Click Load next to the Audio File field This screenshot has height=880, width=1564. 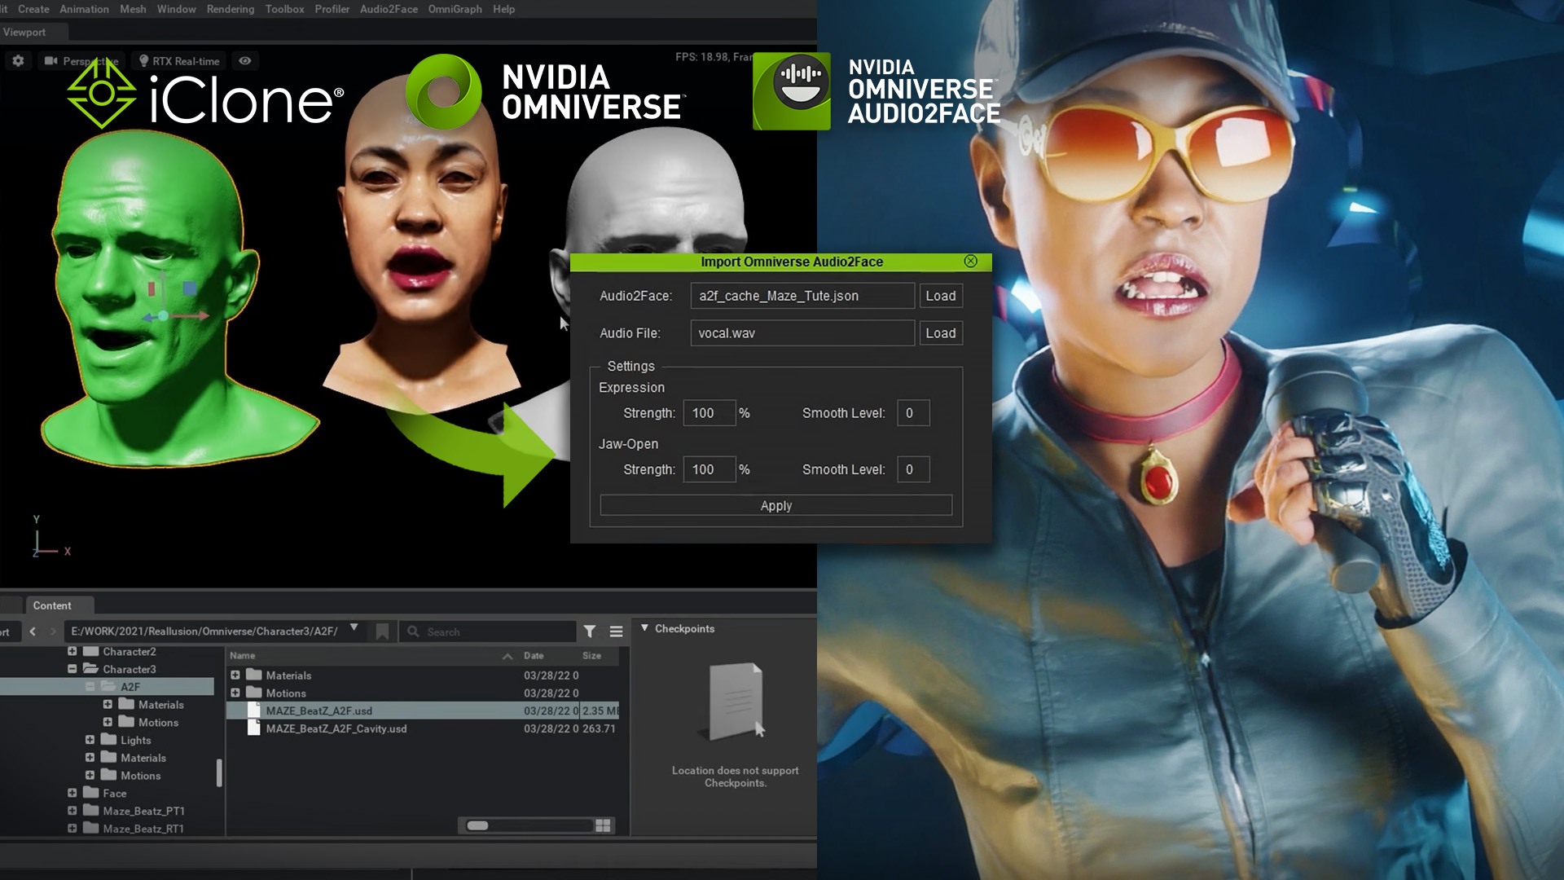940,333
